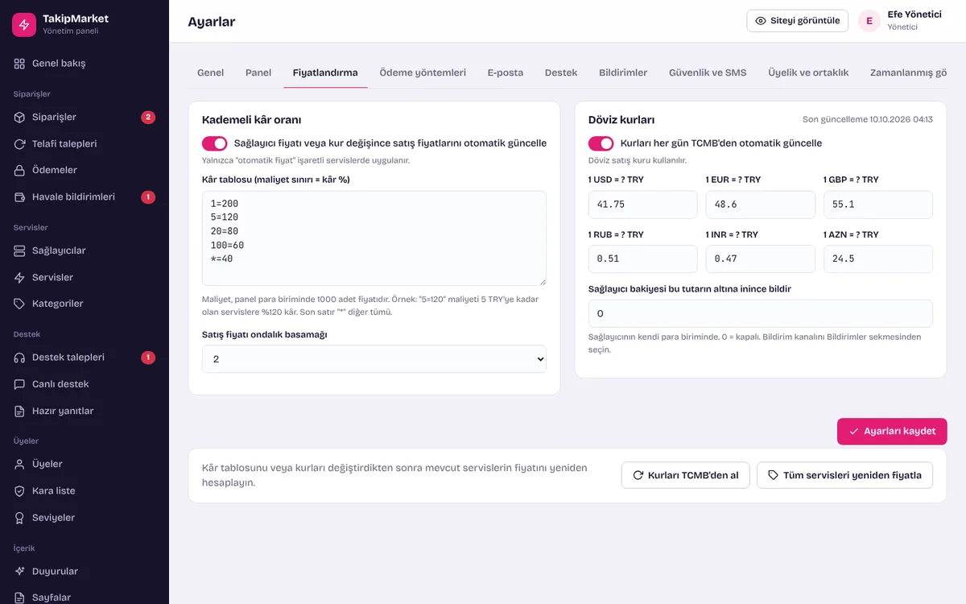Screen dimensions: 966x604
Task: Click Tüm servisleri yeniden fiyatla button
Action: [x=844, y=475]
